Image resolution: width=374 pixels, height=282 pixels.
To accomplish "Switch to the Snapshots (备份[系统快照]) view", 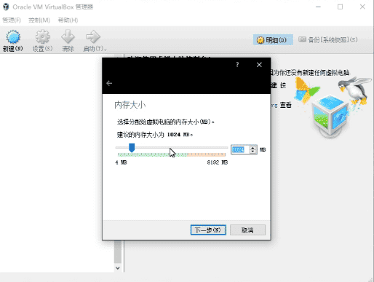I will (x=327, y=40).
